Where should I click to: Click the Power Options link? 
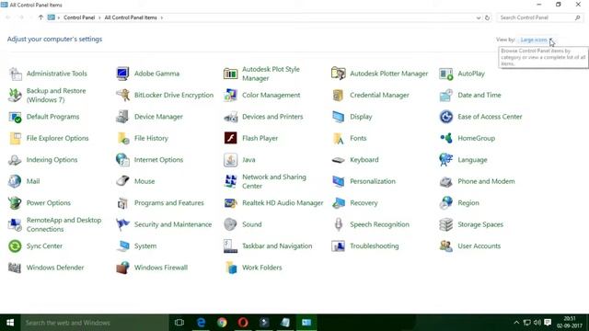pos(49,203)
